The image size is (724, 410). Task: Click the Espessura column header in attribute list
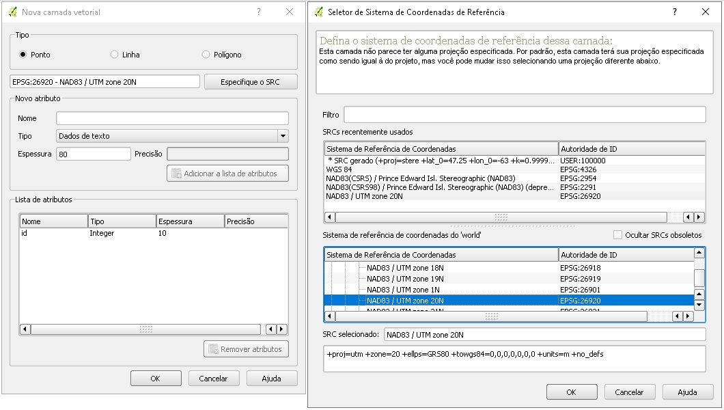tap(190, 221)
